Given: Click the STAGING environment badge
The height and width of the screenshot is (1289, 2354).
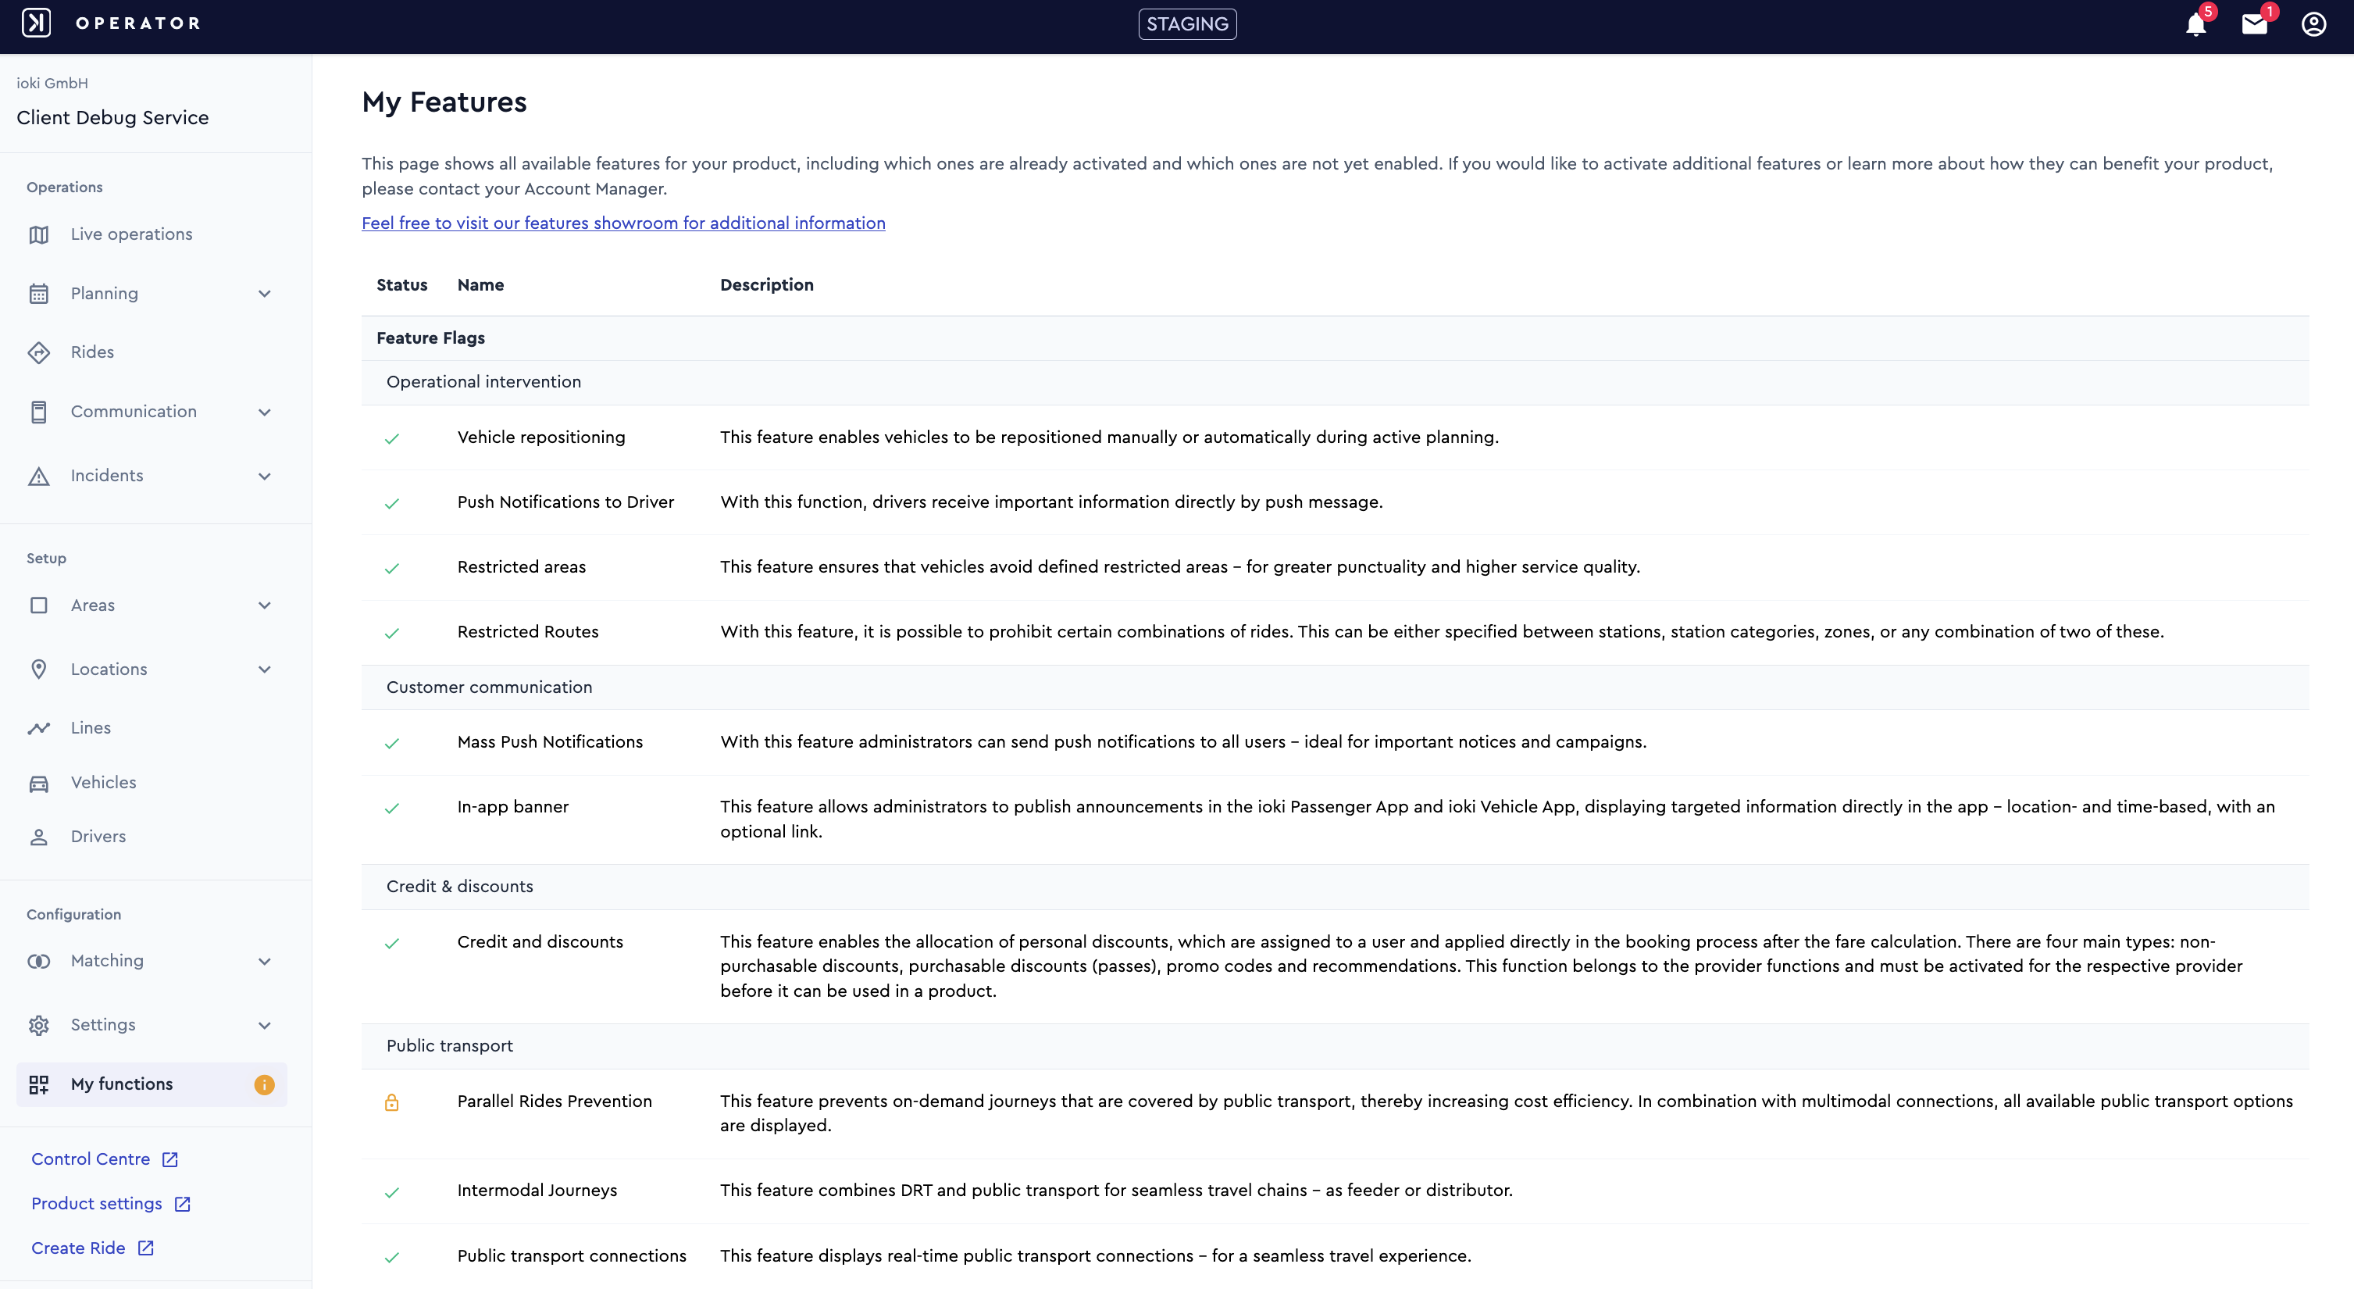Looking at the screenshot, I should (x=1187, y=23).
